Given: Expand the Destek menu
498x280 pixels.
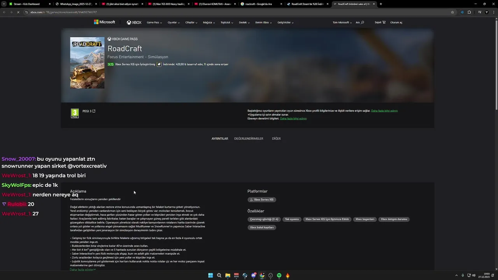Looking at the screenshot, I should click(x=244, y=23).
